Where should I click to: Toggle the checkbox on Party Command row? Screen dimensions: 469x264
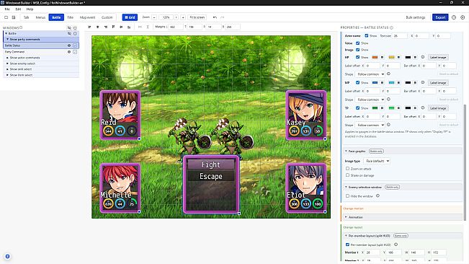75,52
